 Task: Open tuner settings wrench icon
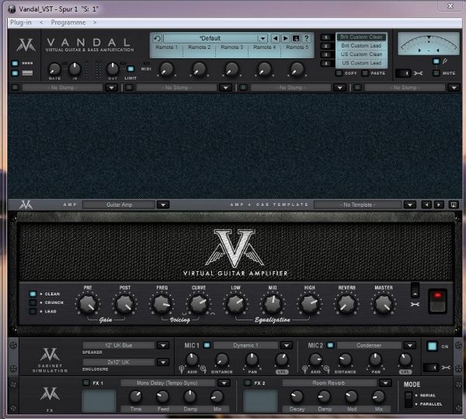418,73
